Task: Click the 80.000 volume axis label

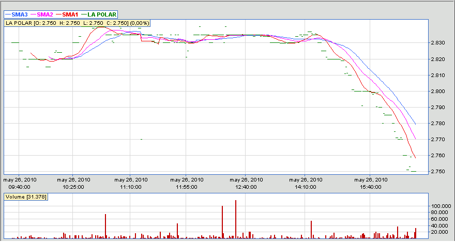Action: (440, 213)
